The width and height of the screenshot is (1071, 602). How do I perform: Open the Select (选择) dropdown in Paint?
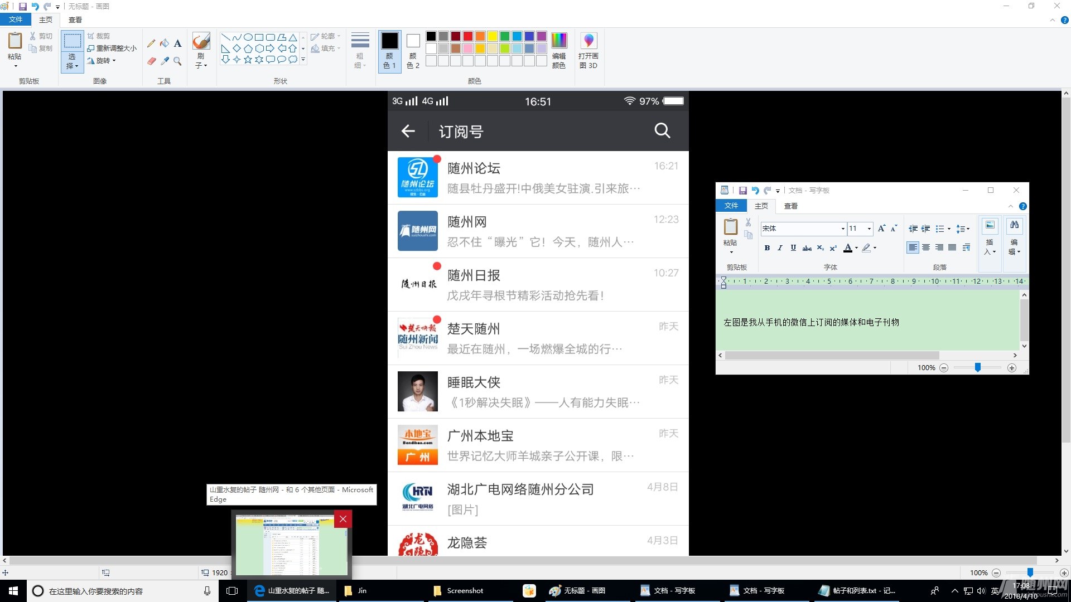72,61
